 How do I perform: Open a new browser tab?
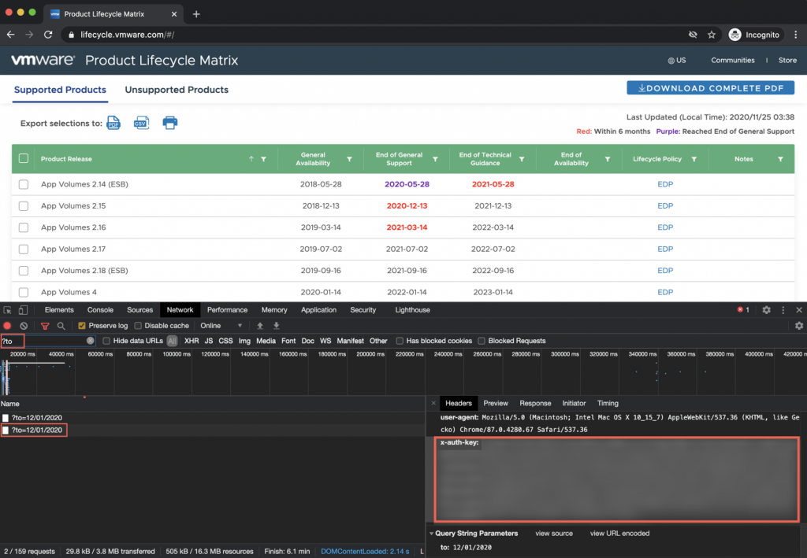tap(196, 14)
